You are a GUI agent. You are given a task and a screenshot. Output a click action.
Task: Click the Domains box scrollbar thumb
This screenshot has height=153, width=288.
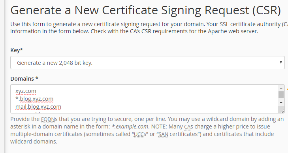pyautogui.click(x=281, y=95)
